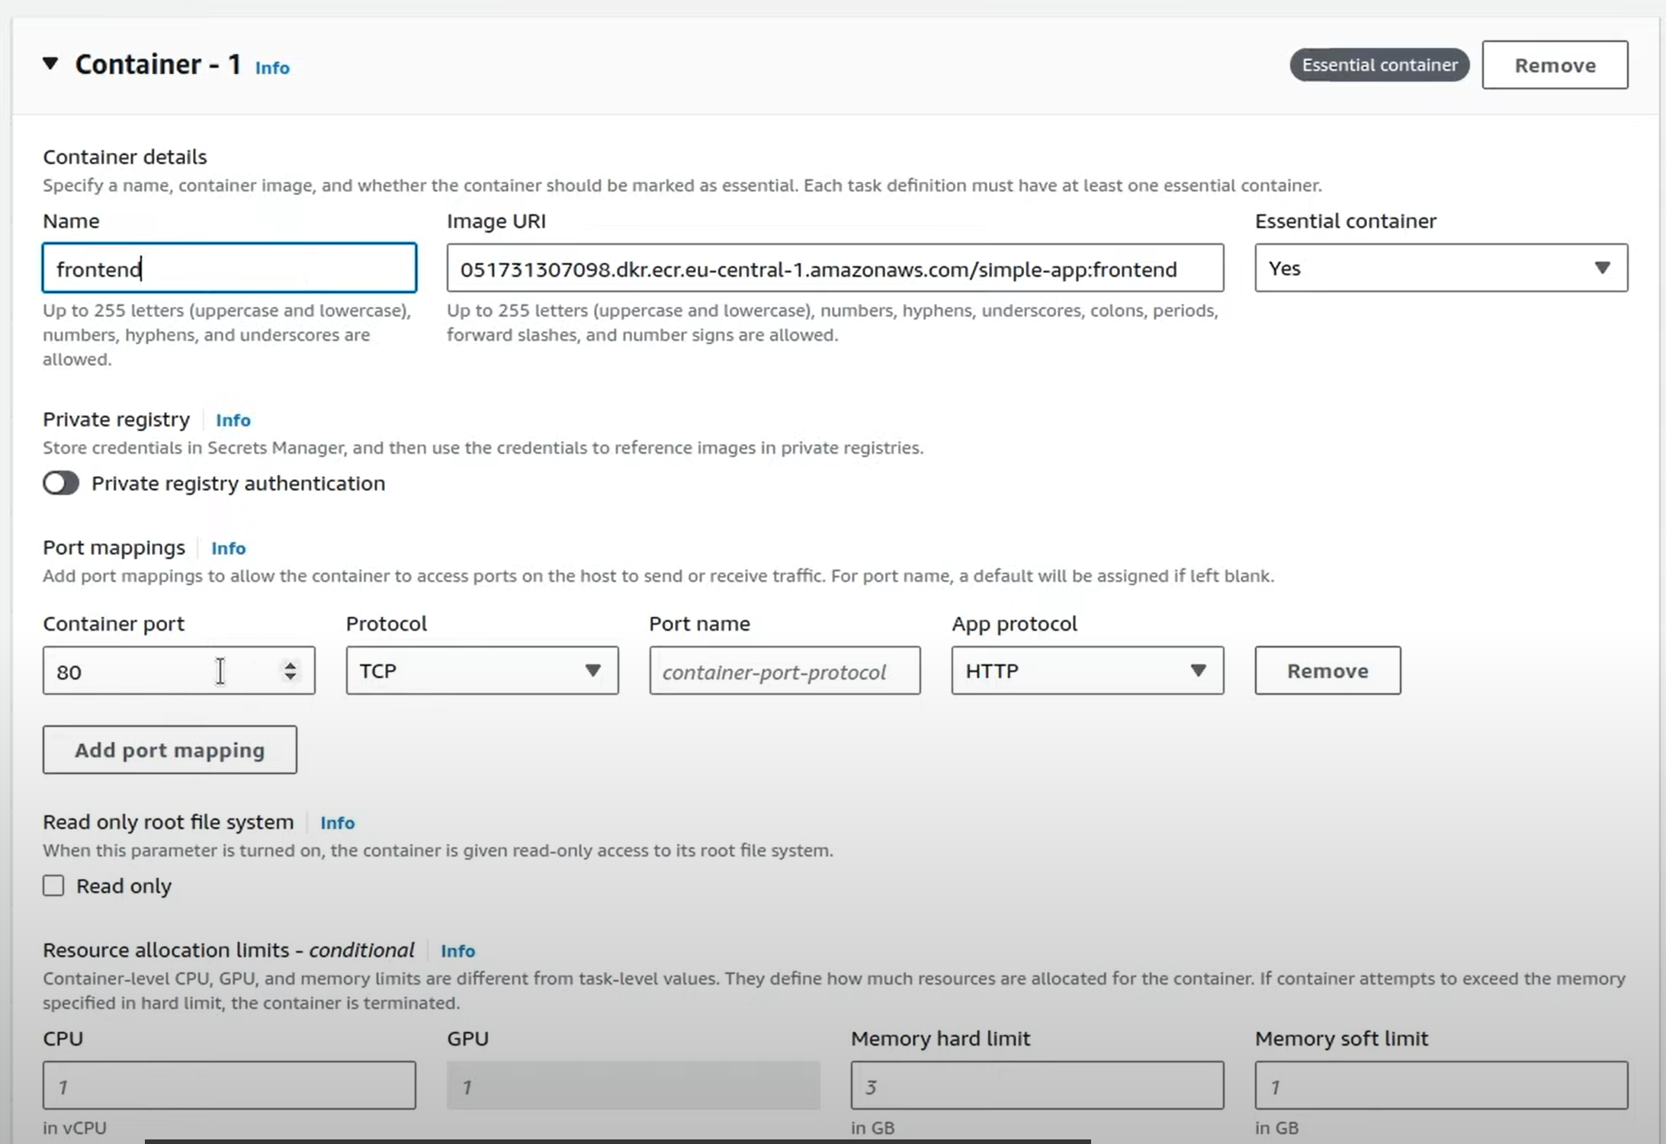
Task: Open the App protocol HTTP dropdown
Action: [1087, 671]
